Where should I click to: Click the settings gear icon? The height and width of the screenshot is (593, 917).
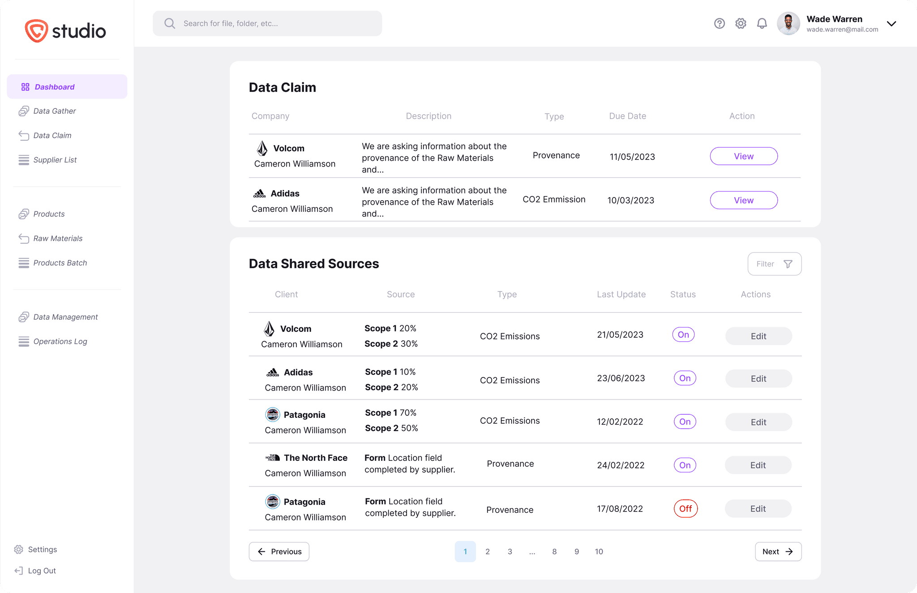[741, 23]
